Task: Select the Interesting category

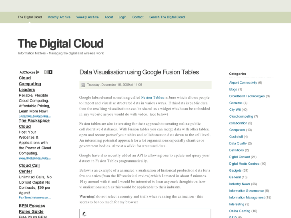Action: (x=237, y=204)
